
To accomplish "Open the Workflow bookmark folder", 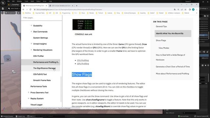I will click(x=27, y=13).
